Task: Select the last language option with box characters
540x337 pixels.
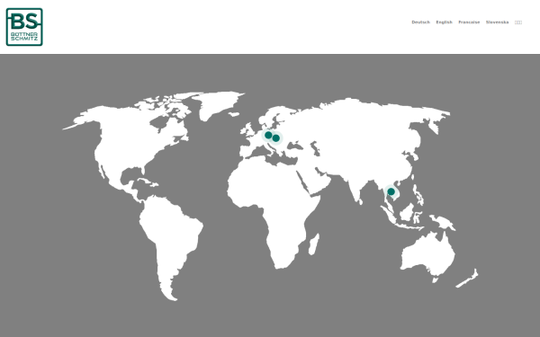Action: [518, 22]
